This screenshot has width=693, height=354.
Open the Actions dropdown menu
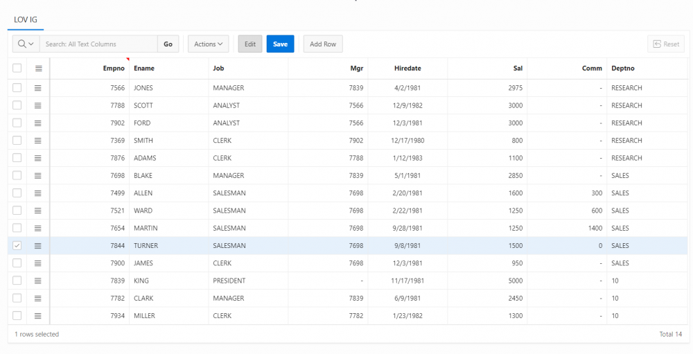(208, 44)
